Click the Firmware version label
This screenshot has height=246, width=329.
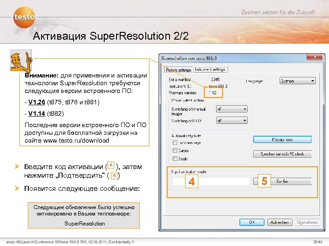click(182, 92)
